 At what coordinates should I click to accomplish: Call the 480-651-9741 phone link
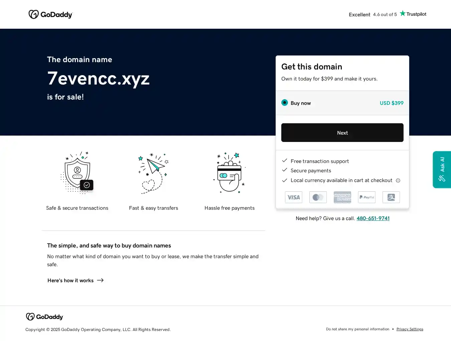click(x=373, y=218)
